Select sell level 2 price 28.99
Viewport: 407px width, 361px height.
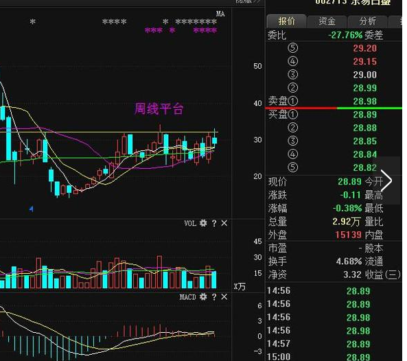(x=364, y=88)
